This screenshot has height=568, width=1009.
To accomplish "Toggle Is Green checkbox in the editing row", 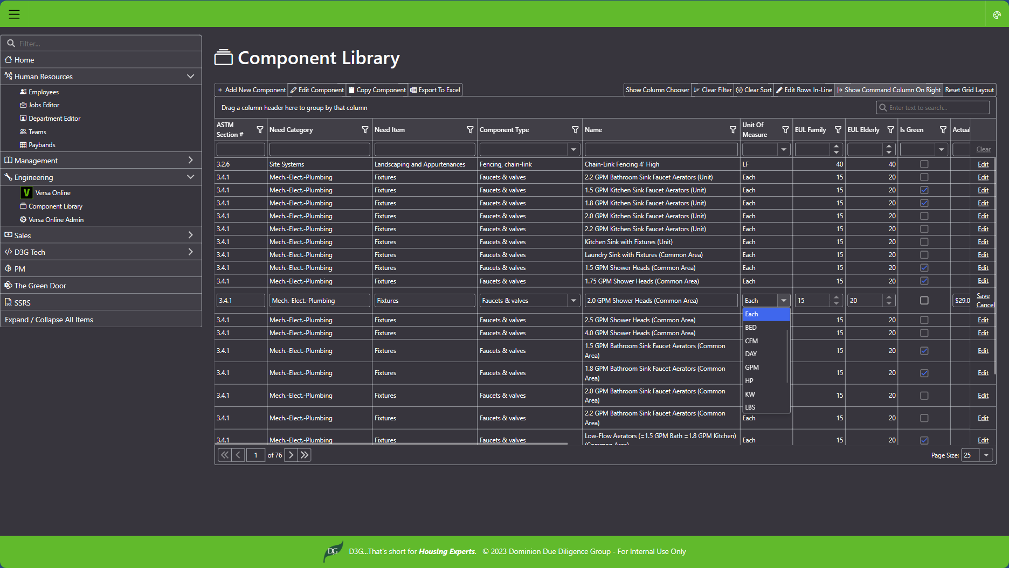I will click(924, 301).
